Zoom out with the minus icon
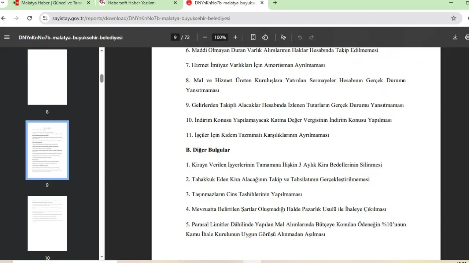The image size is (469, 263). pyautogui.click(x=205, y=37)
